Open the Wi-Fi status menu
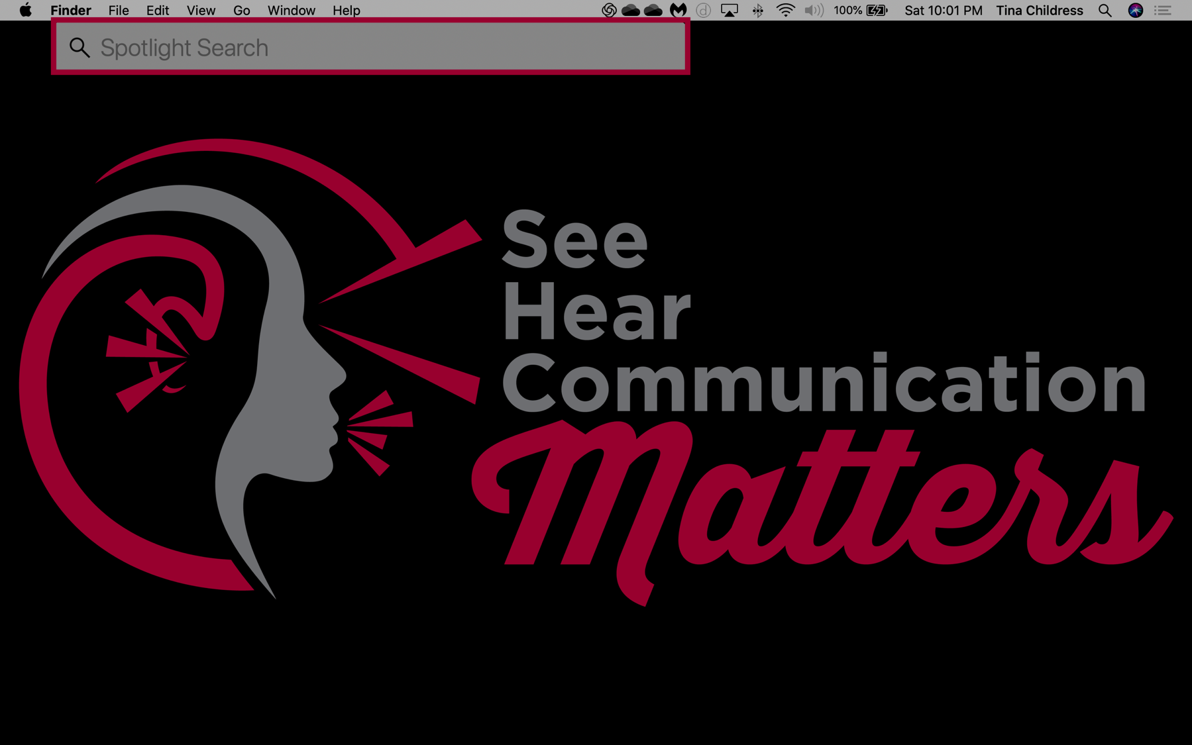The height and width of the screenshot is (745, 1192). pyautogui.click(x=785, y=11)
